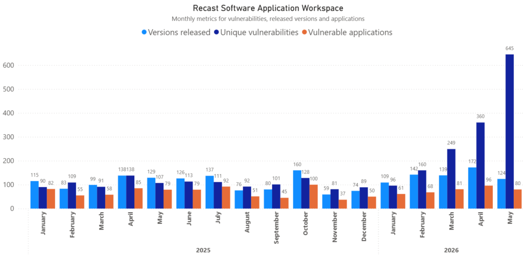The image size is (523, 255).
Task: Click the '172' data label
Action: (472, 162)
